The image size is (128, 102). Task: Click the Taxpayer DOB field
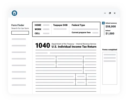60,29
